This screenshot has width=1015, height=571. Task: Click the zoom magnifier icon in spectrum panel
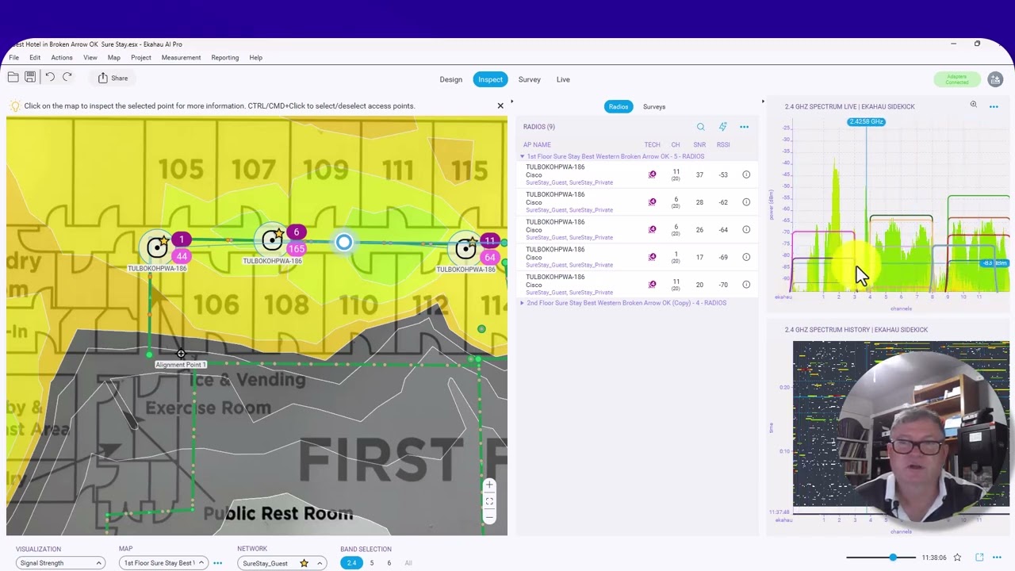tap(973, 105)
